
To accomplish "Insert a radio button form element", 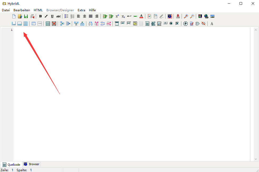I will [x=171, y=24].
